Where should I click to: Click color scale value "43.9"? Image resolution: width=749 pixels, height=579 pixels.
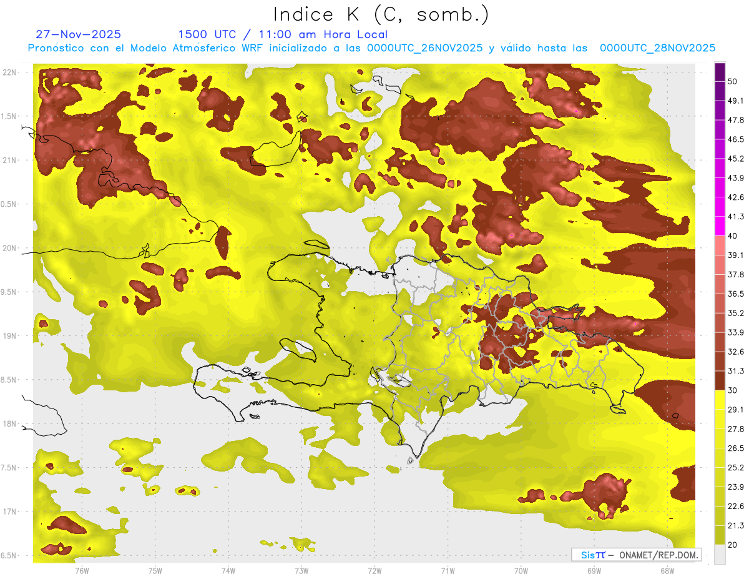pos(735,178)
